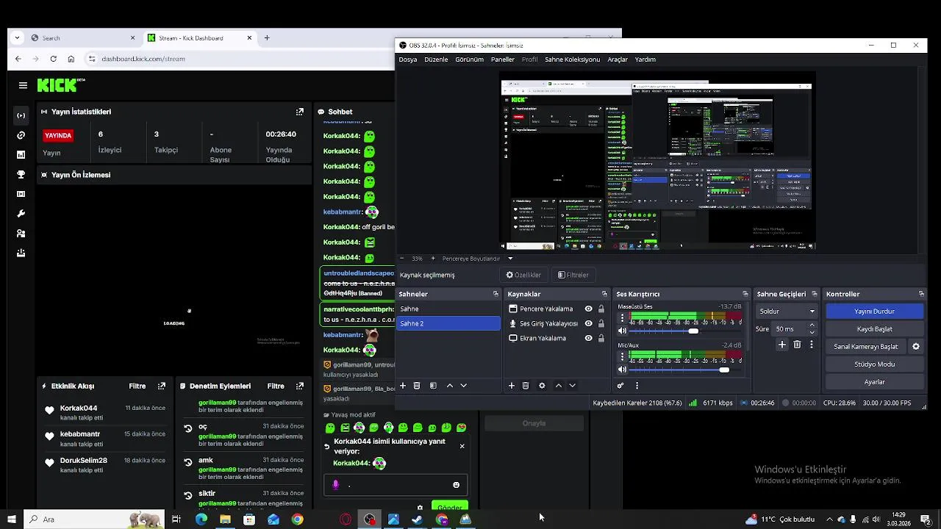Open Paneller menu in OBS
Image resolution: width=941 pixels, height=529 pixels.
(503, 60)
